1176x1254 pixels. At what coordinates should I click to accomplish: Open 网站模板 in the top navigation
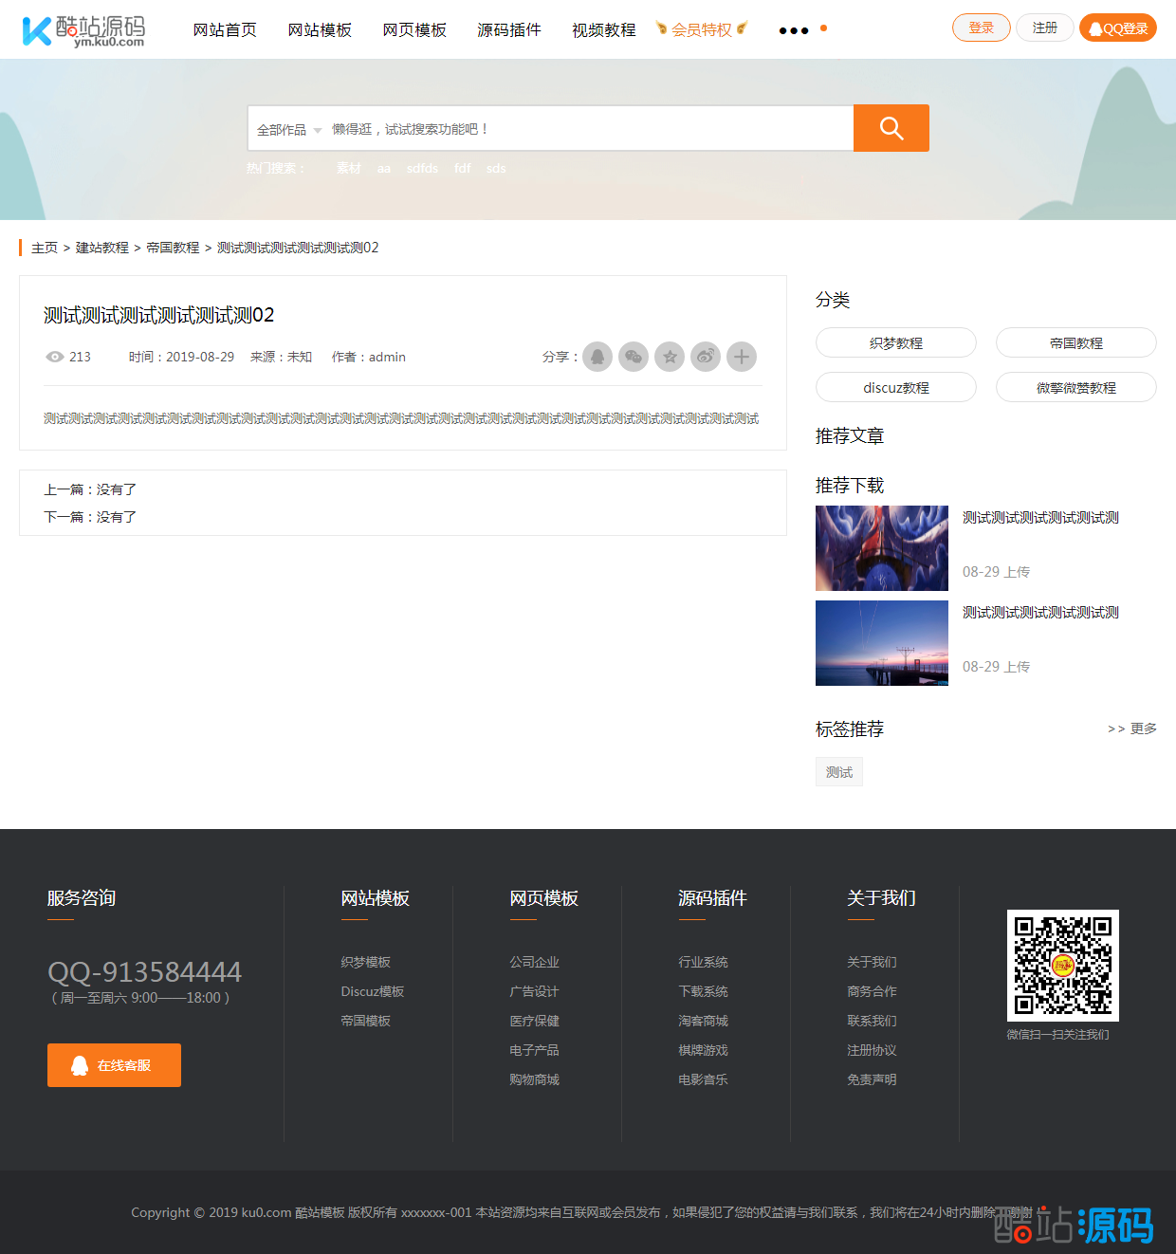[320, 30]
